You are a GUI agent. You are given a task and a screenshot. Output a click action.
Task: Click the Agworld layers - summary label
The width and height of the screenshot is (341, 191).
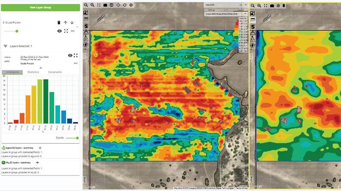(19, 148)
